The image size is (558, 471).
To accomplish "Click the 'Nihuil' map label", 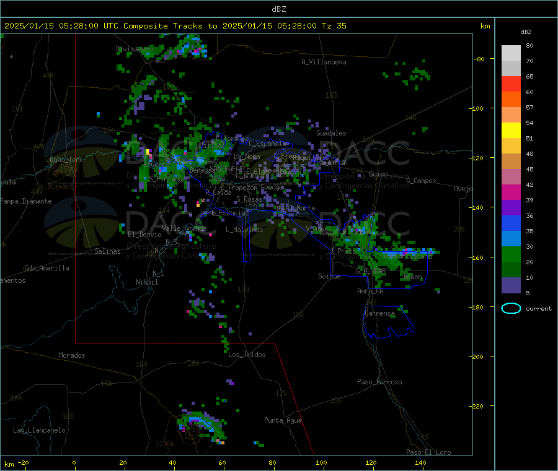I will click(x=146, y=282).
